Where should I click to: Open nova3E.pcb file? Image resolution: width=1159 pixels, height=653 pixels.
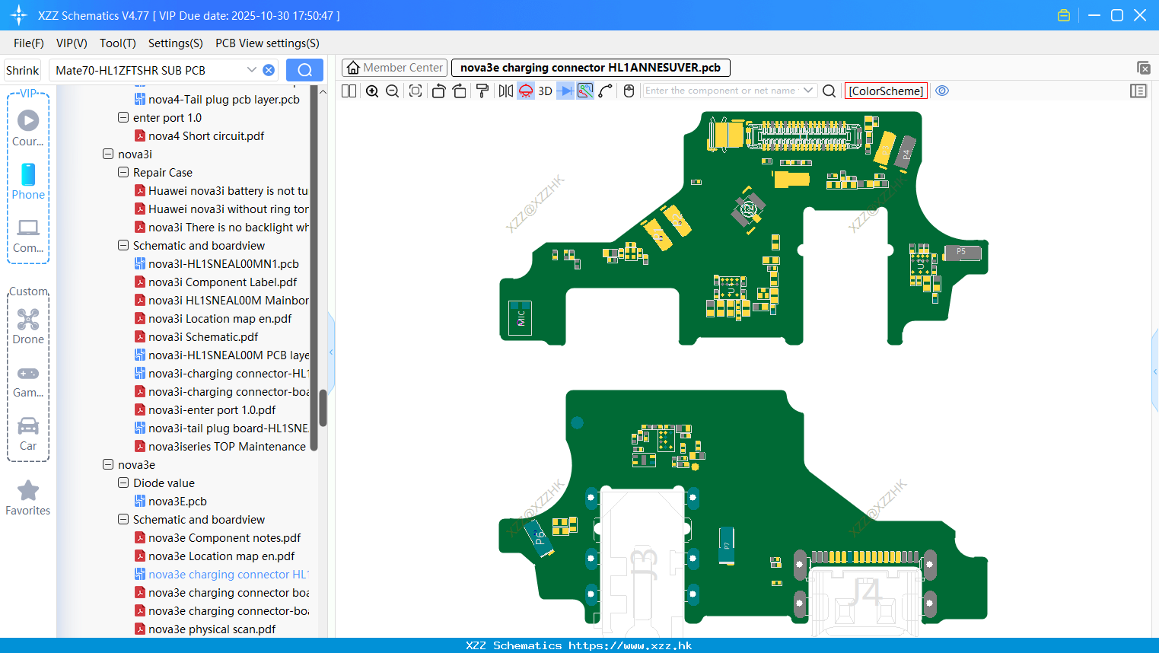tap(177, 502)
